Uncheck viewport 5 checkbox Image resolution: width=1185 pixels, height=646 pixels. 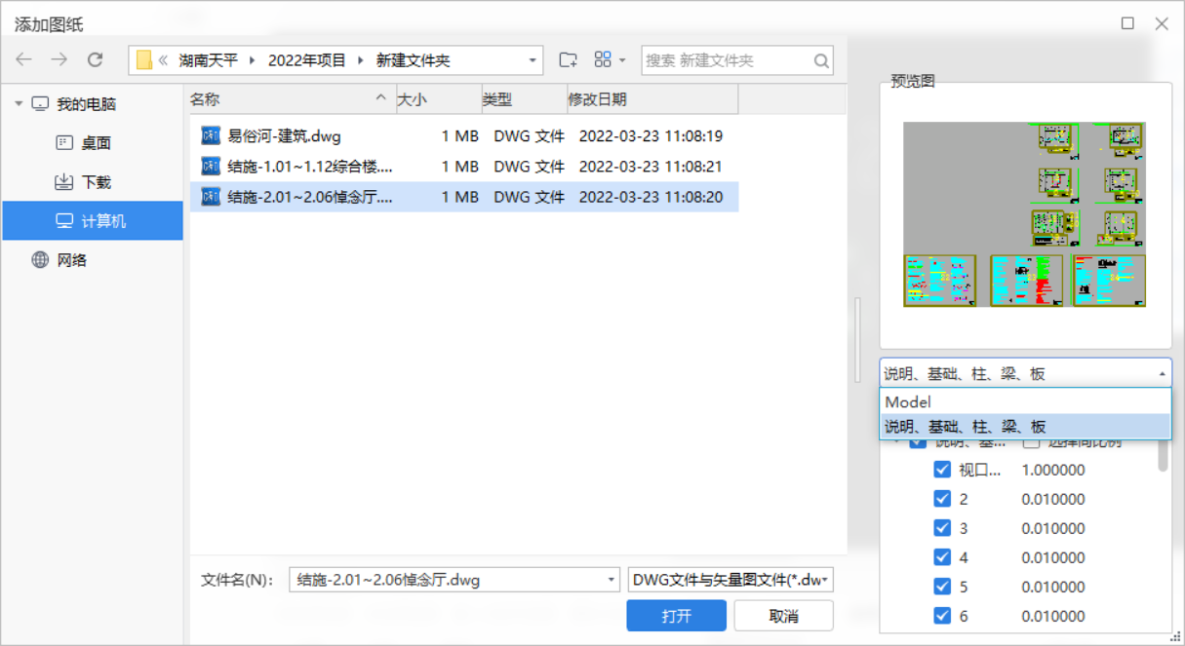click(x=942, y=587)
